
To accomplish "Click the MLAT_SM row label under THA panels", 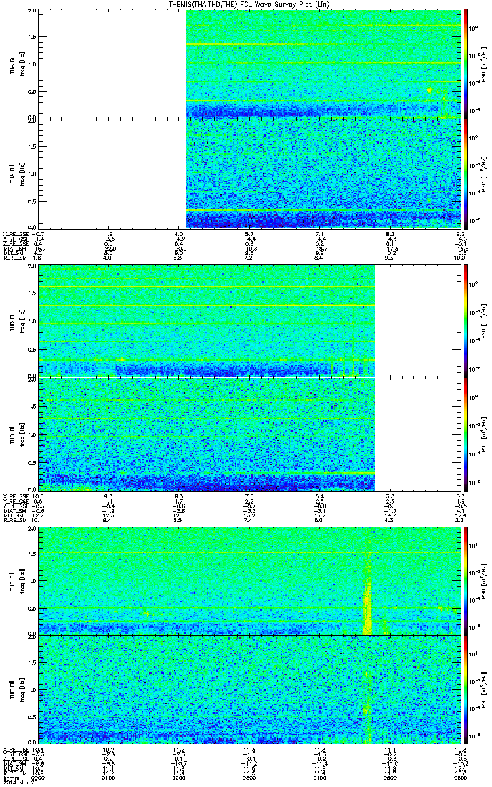I will click(x=14, y=248).
